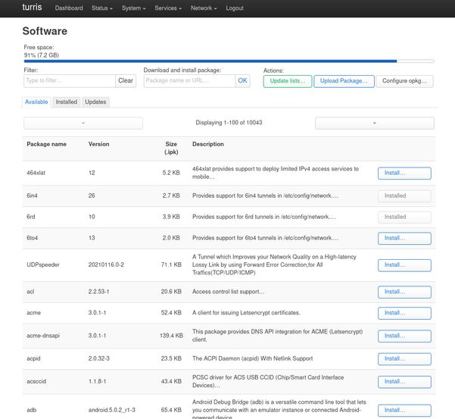This screenshot has height=419, width=455.
Task: Open the Status dropdown menu
Action: coord(102,8)
